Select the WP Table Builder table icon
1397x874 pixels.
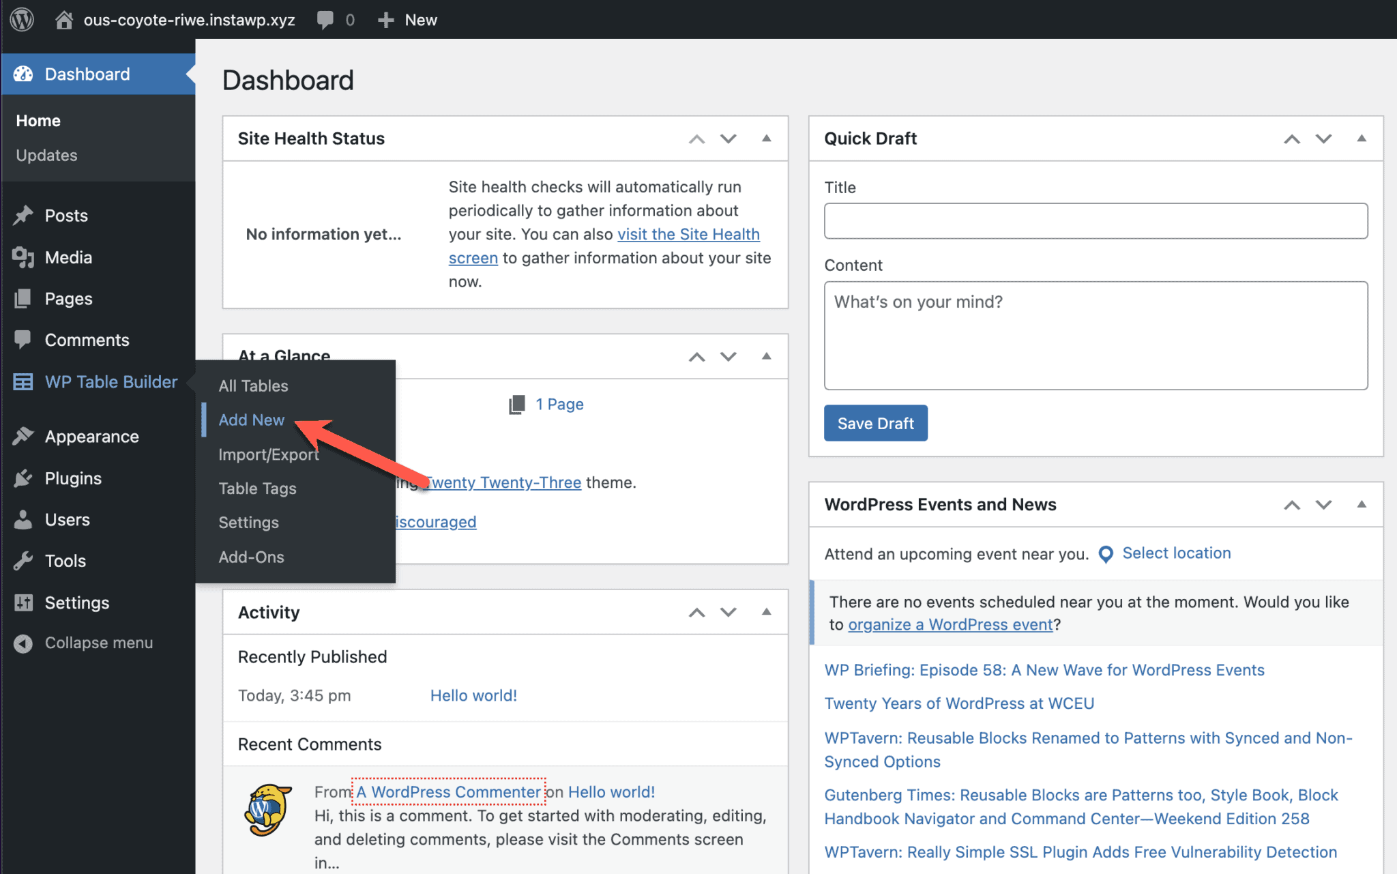tap(23, 381)
